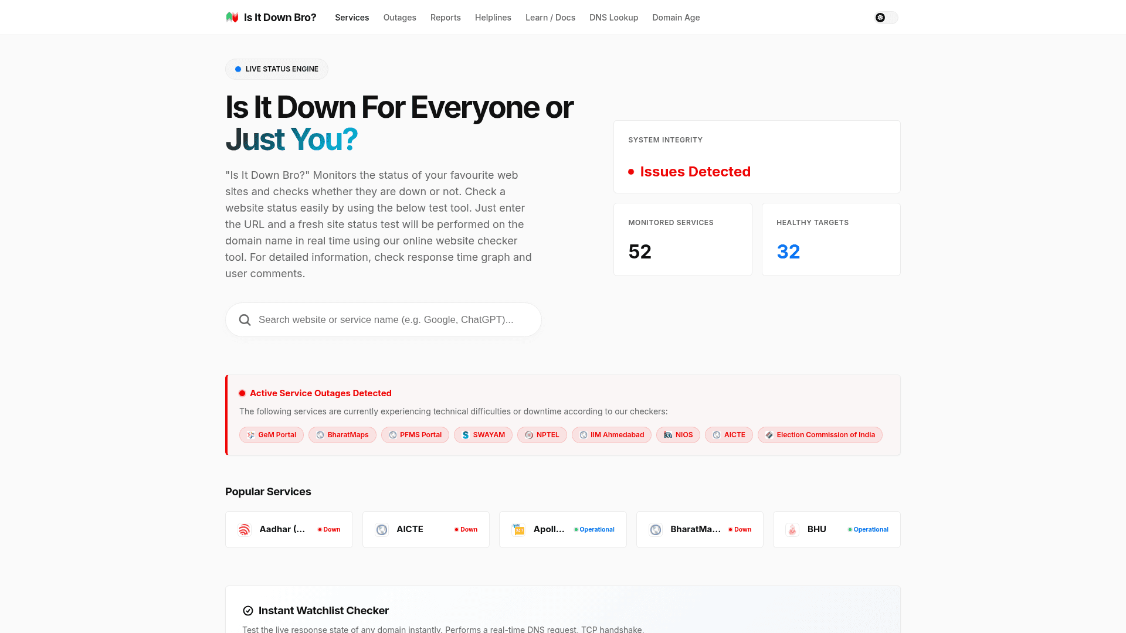Click the LIVE STATUS ENGINE badge
This screenshot has height=633, width=1126.
(277, 69)
